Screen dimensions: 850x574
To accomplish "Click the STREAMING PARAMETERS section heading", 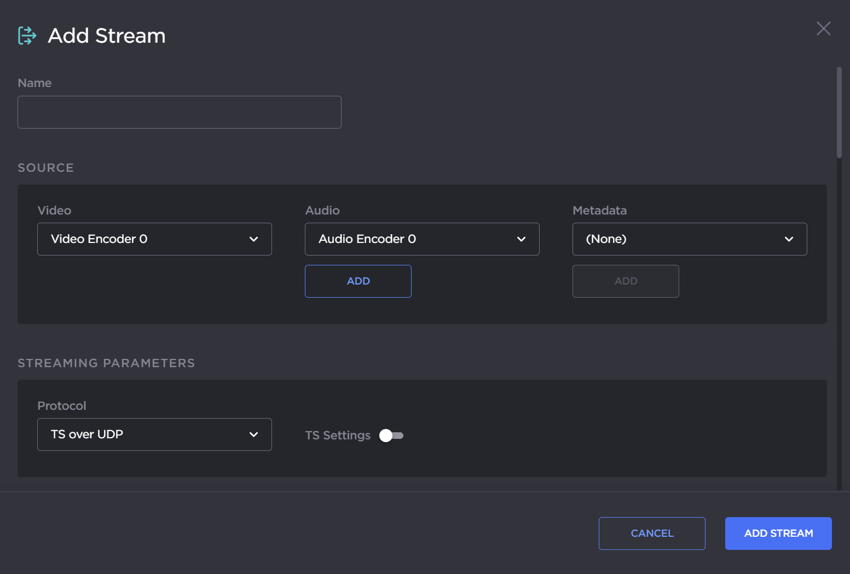I will pos(106,363).
